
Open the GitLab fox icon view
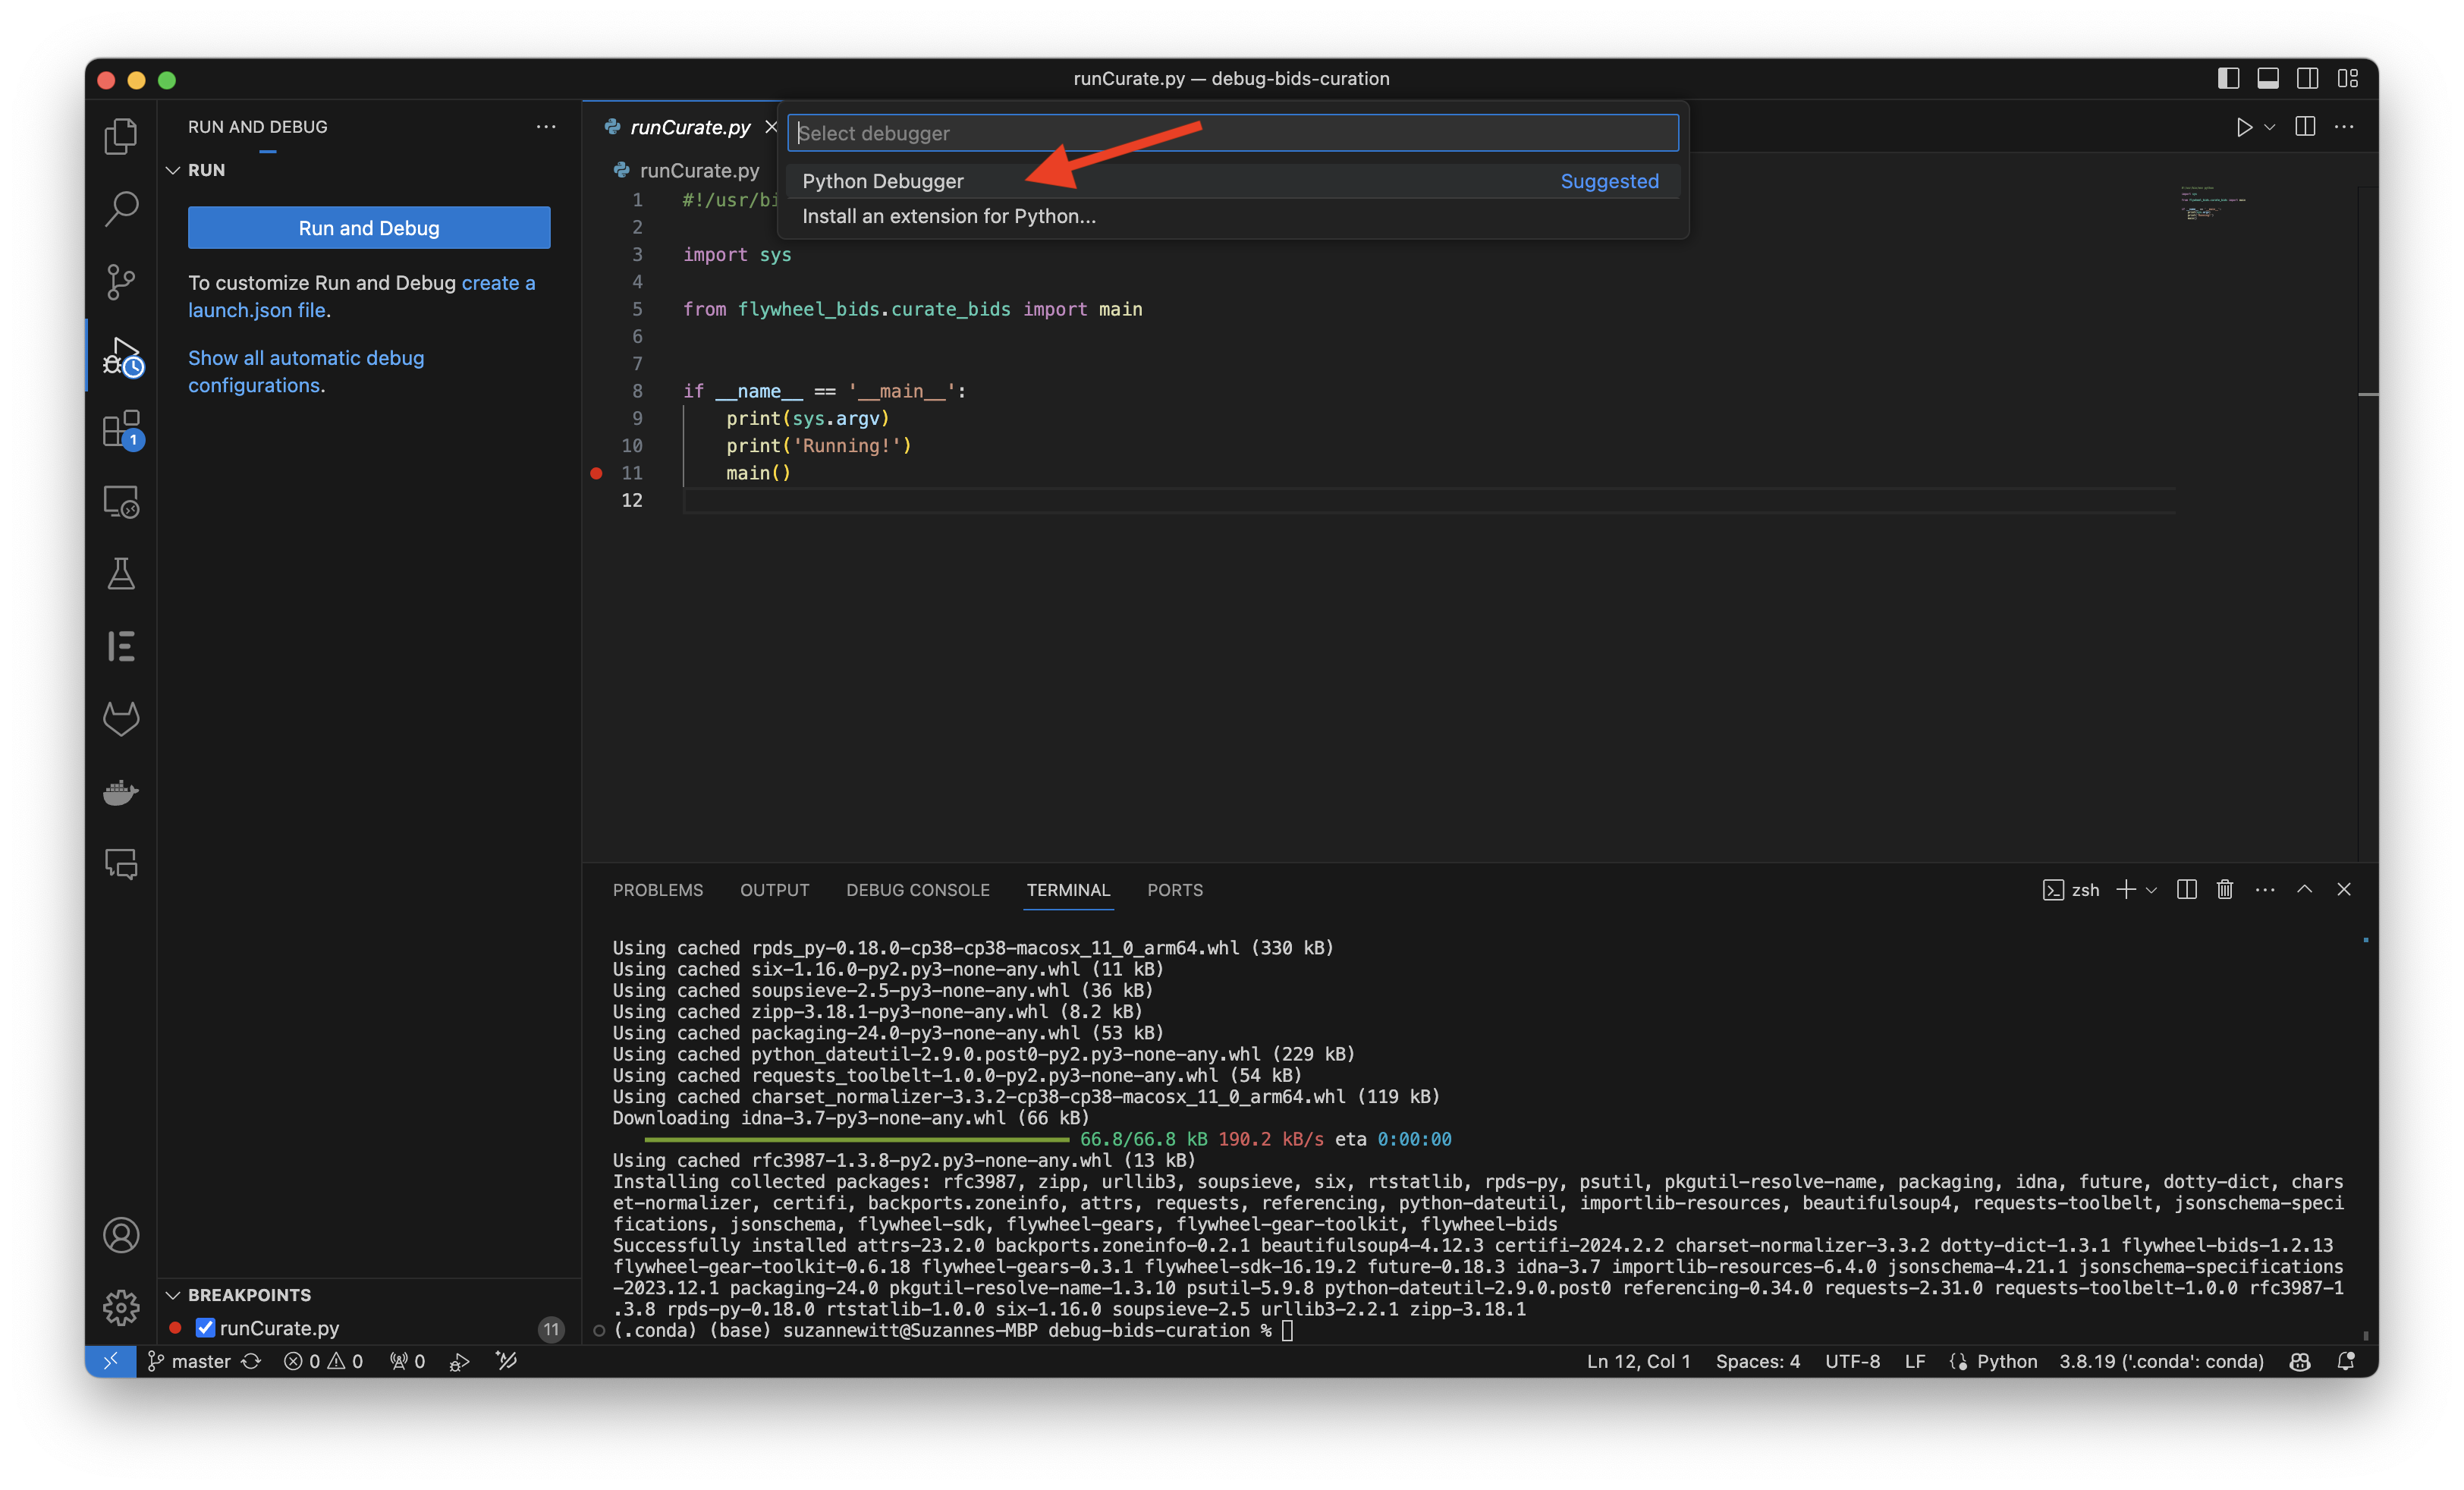coord(121,718)
